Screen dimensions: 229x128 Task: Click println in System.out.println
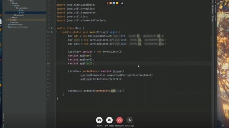[89, 91]
